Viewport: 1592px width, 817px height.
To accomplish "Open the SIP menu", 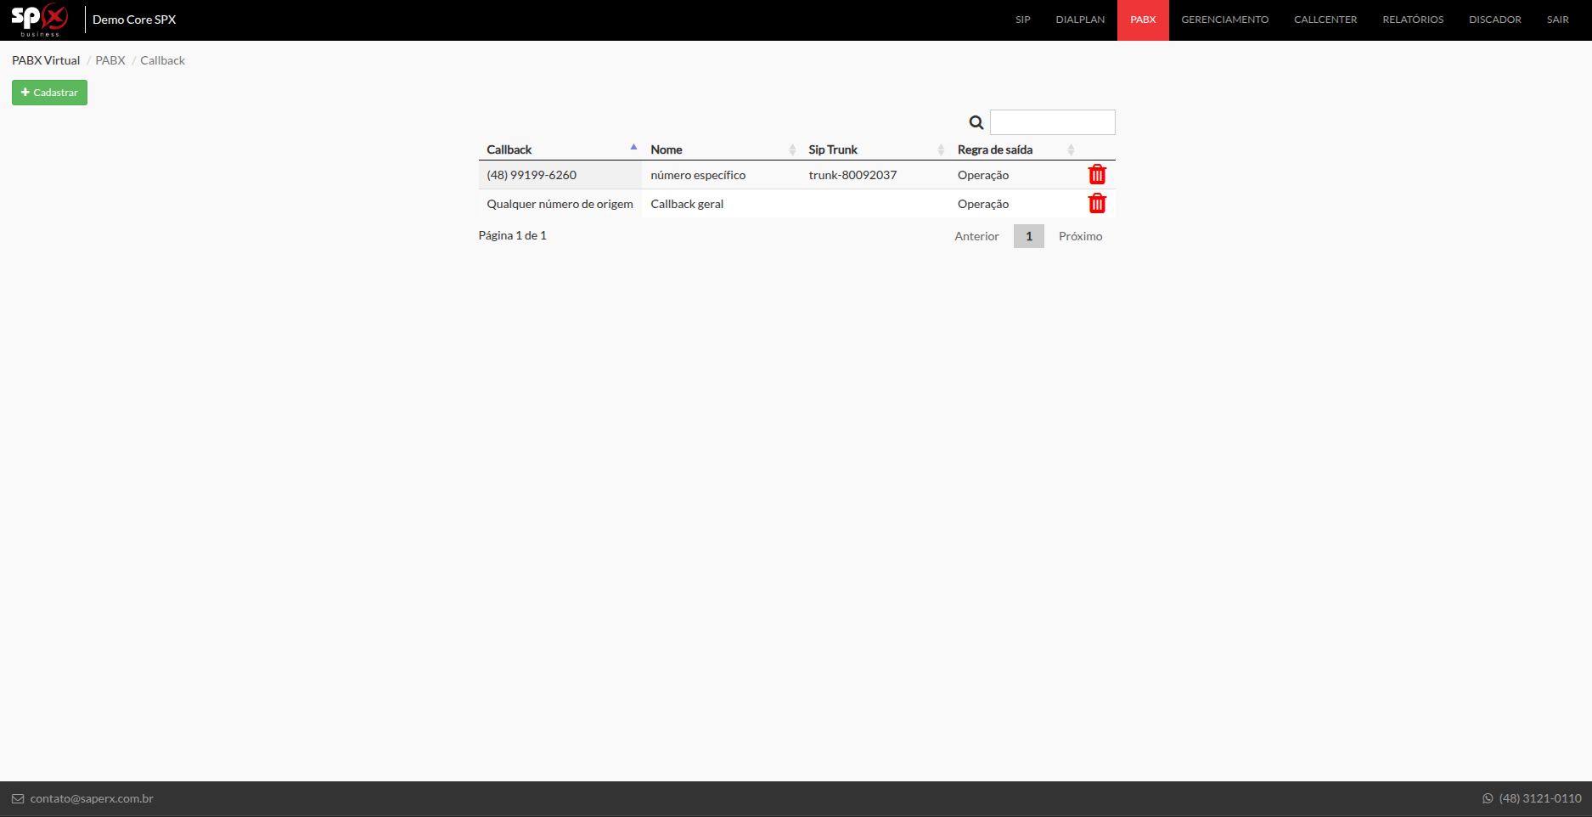I will [x=1022, y=20].
